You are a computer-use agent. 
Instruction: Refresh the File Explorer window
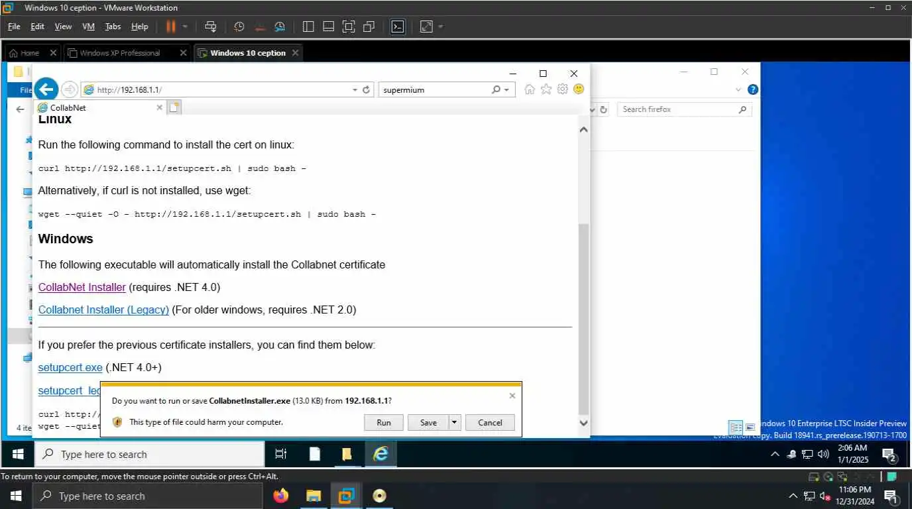pyautogui.click(x=603, y=110)
